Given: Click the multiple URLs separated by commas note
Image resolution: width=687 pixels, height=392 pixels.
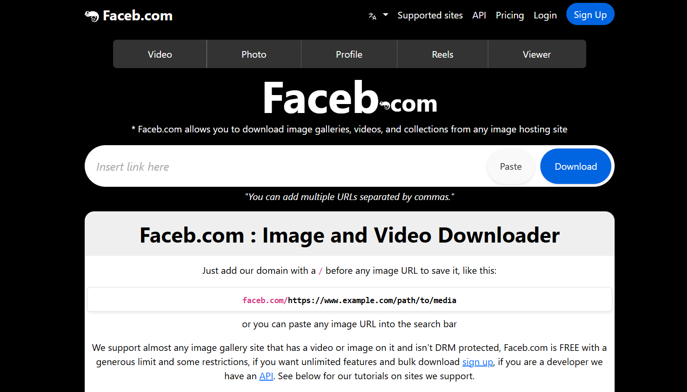Looking at the screenshot, I should coord(350,197).
